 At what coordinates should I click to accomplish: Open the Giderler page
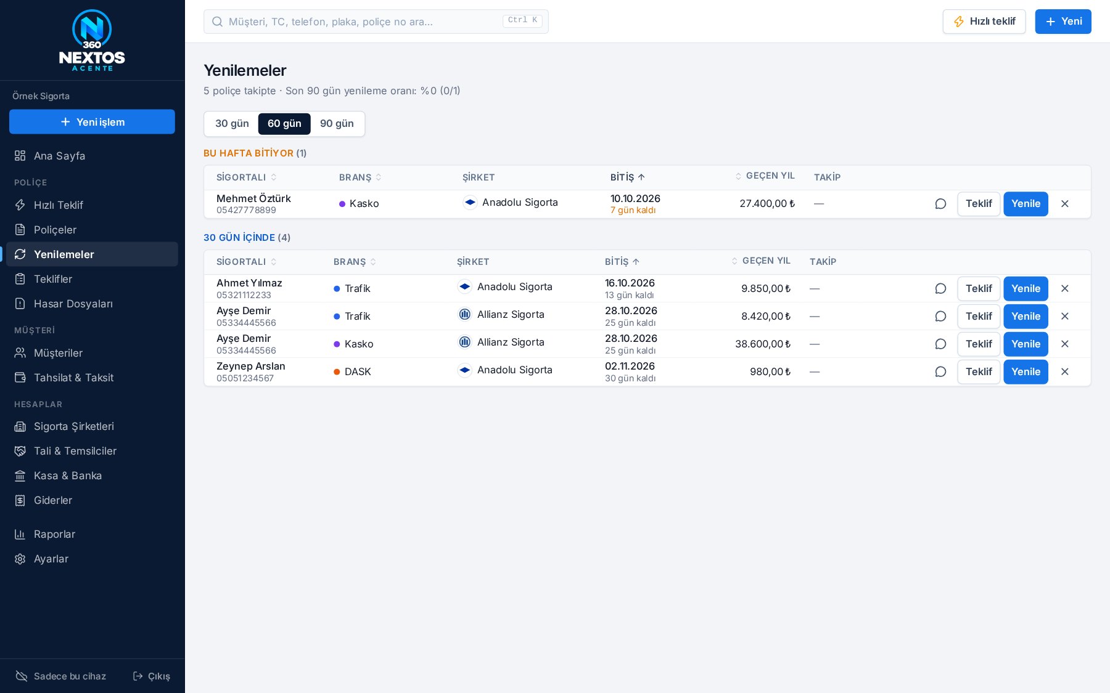coord(92,500)
